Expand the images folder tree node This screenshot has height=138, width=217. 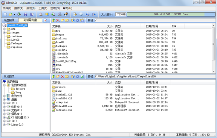coord(4,33)
